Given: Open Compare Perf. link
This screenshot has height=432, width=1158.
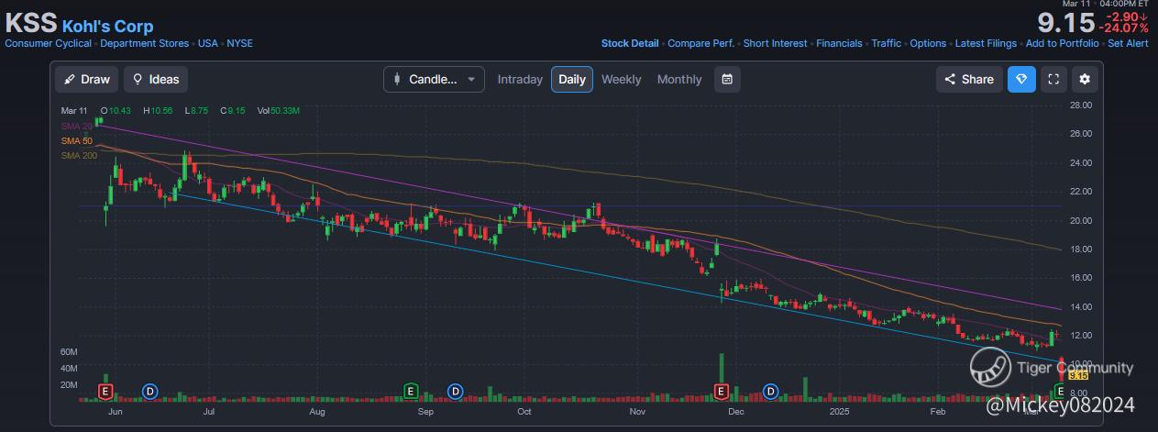Looking at the screenshot, I should coord(701,43).
